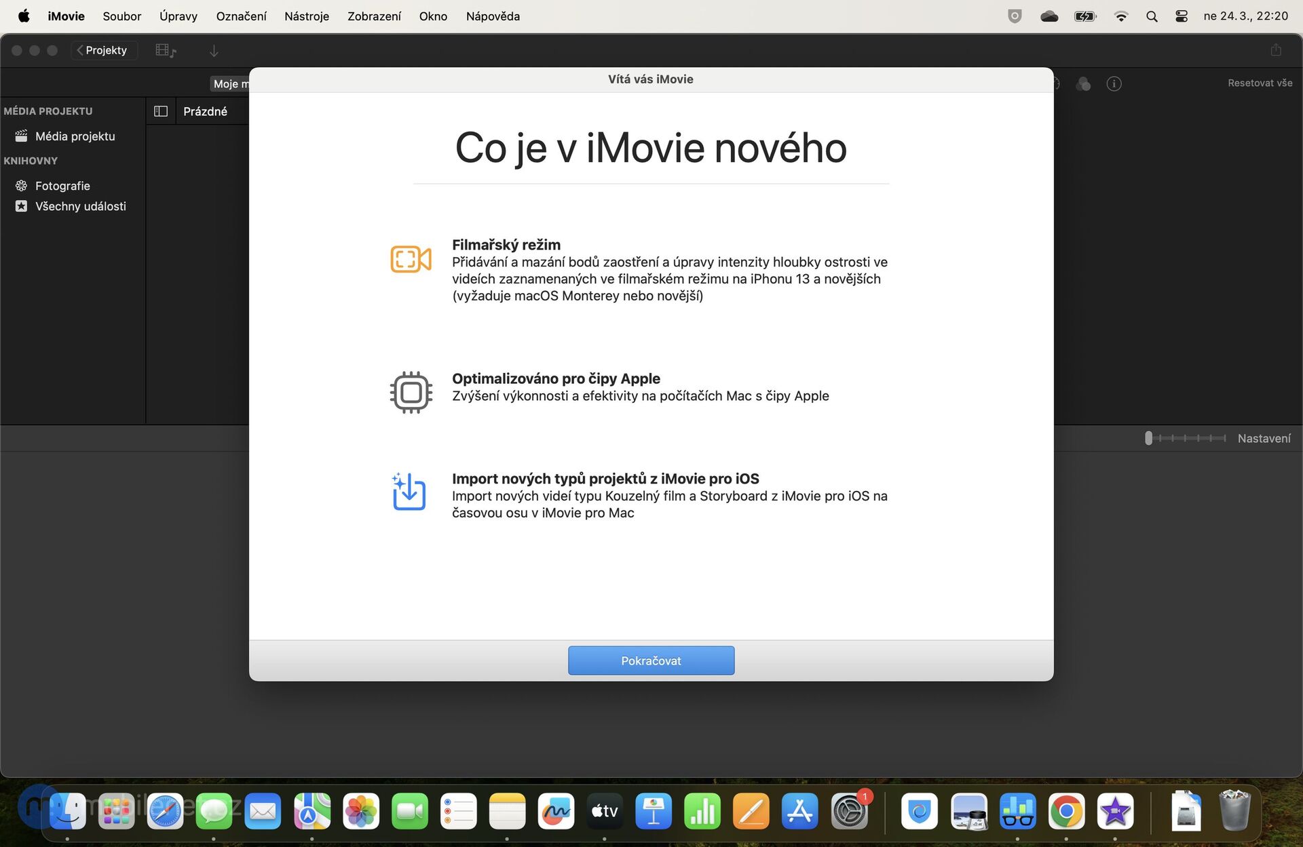Collapse the media browser sidebar toggle
The width and height of the screenshot is (1303, 847).
160,111
